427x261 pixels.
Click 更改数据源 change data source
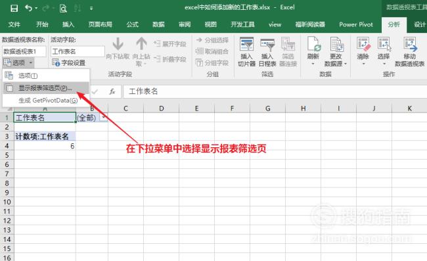[x=336, y=53]
